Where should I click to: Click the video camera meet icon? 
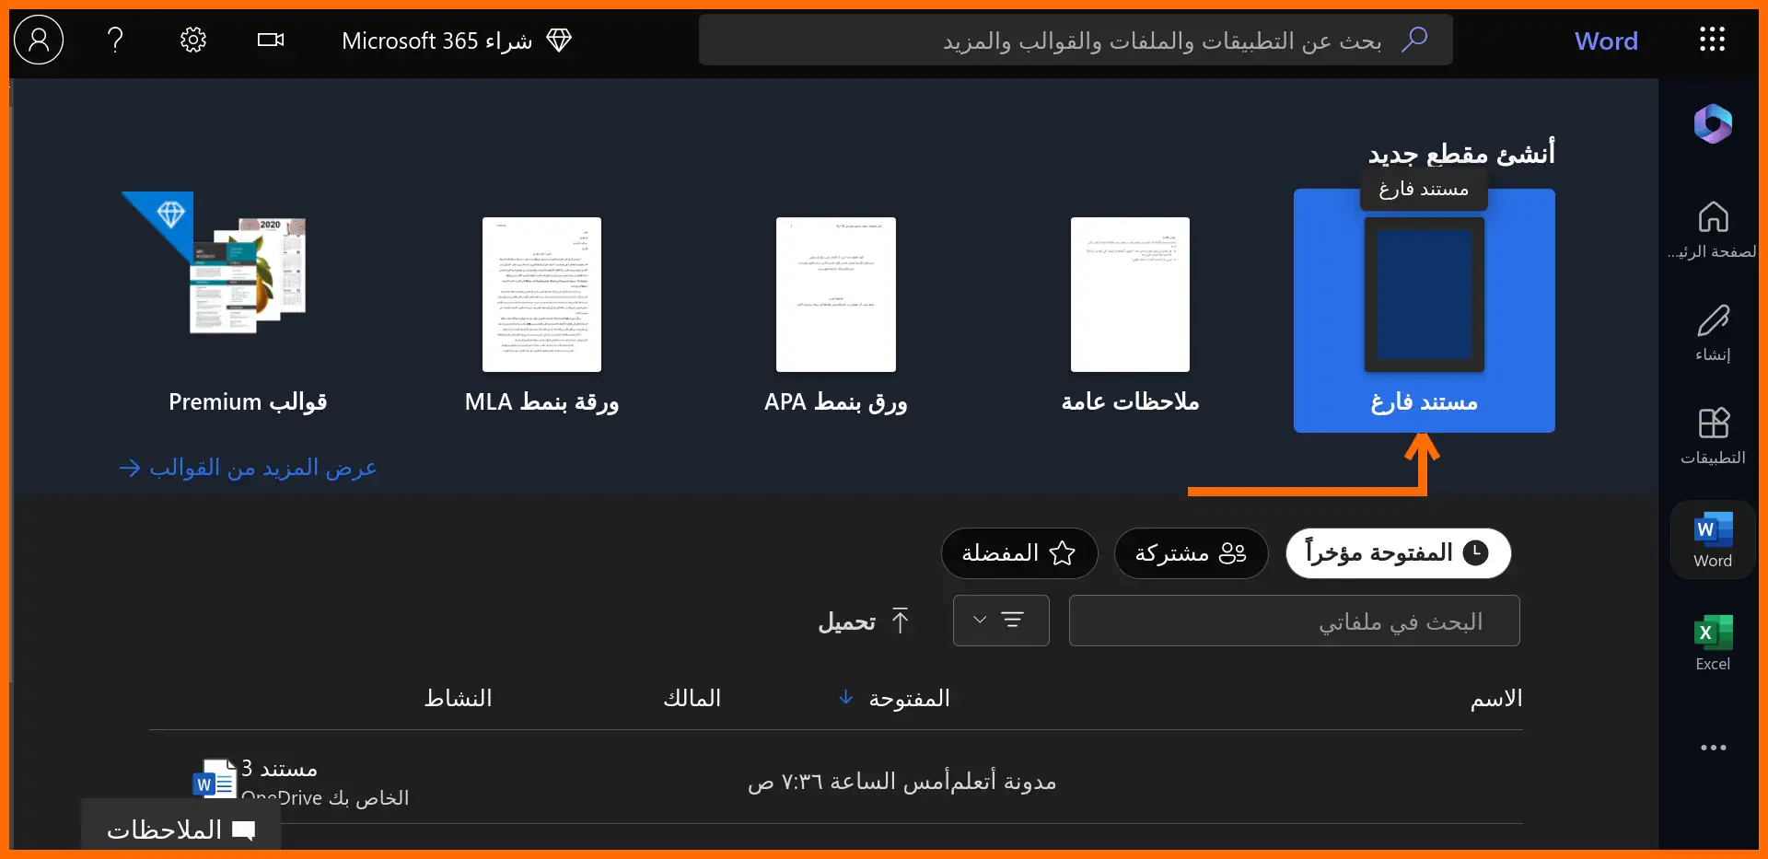click(271, 40)
